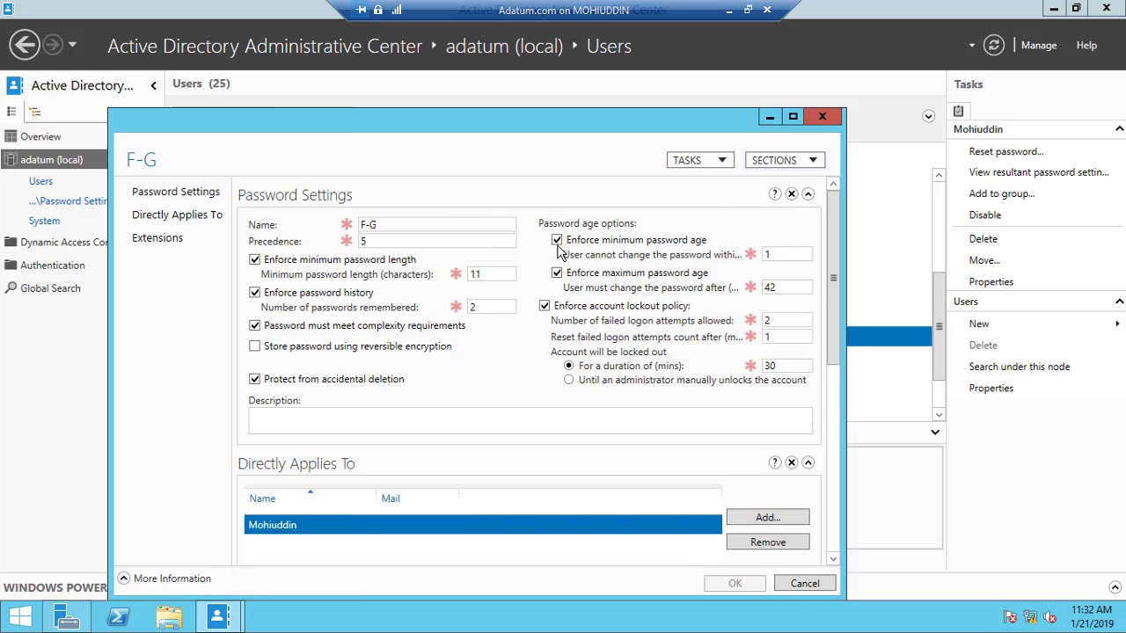
Task: Open New submenu in Users tasks
Action: tap(979, 324)
